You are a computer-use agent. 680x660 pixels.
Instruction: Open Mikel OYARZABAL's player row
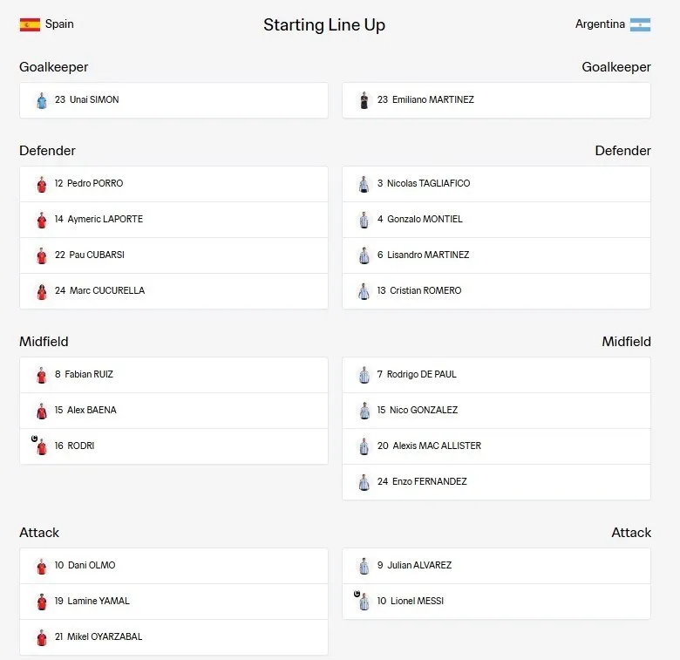pos(173,637)
